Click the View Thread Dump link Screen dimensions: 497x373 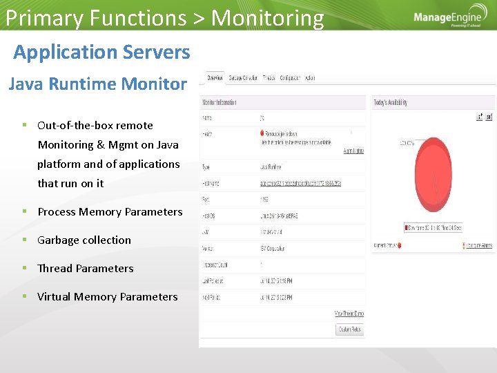(349, 314)
